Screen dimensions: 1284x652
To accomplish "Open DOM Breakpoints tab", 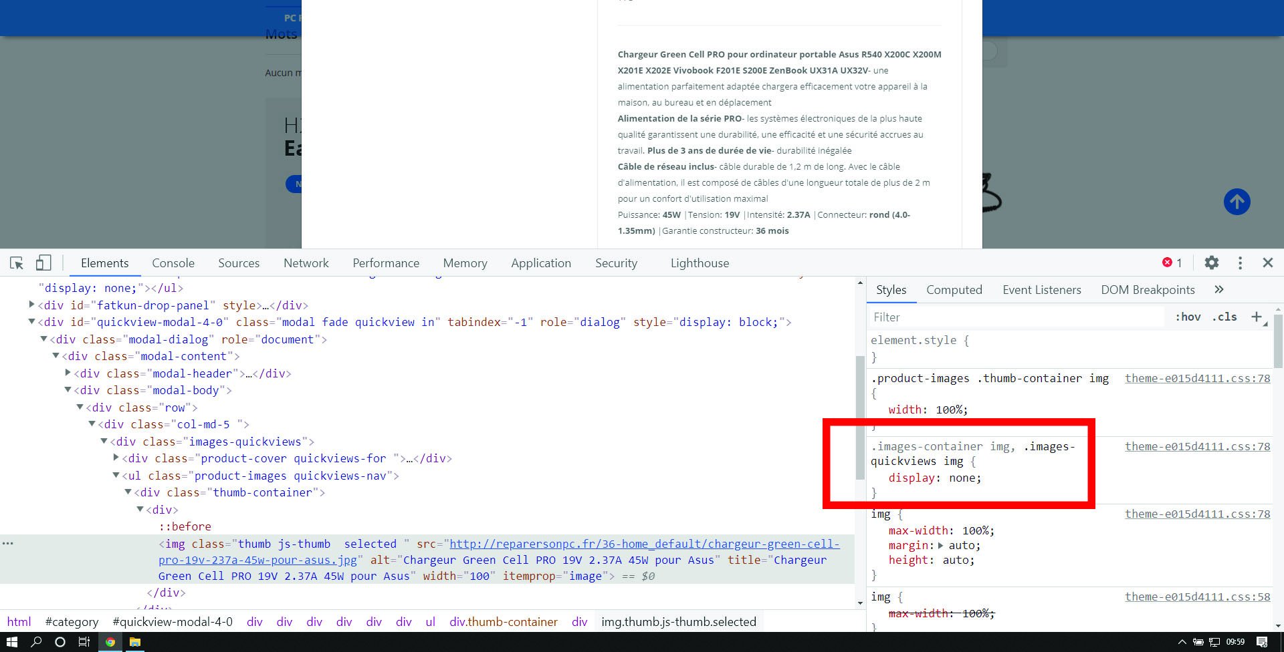I will pyautogui.click(x=1148, y=290).
